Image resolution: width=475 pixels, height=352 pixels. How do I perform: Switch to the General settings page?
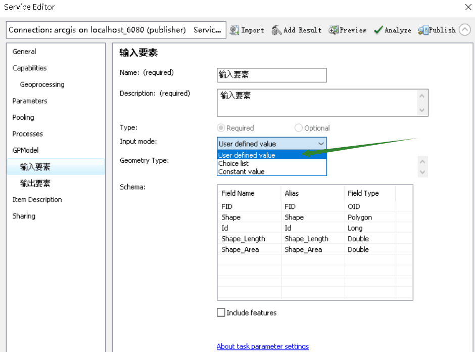click(24, 51)
